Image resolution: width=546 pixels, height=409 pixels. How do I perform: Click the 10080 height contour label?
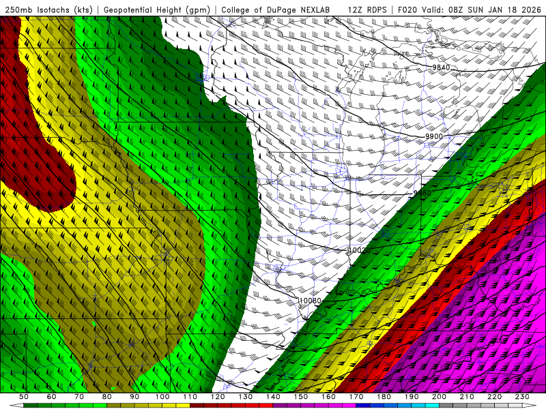click(x=310, y=301)
